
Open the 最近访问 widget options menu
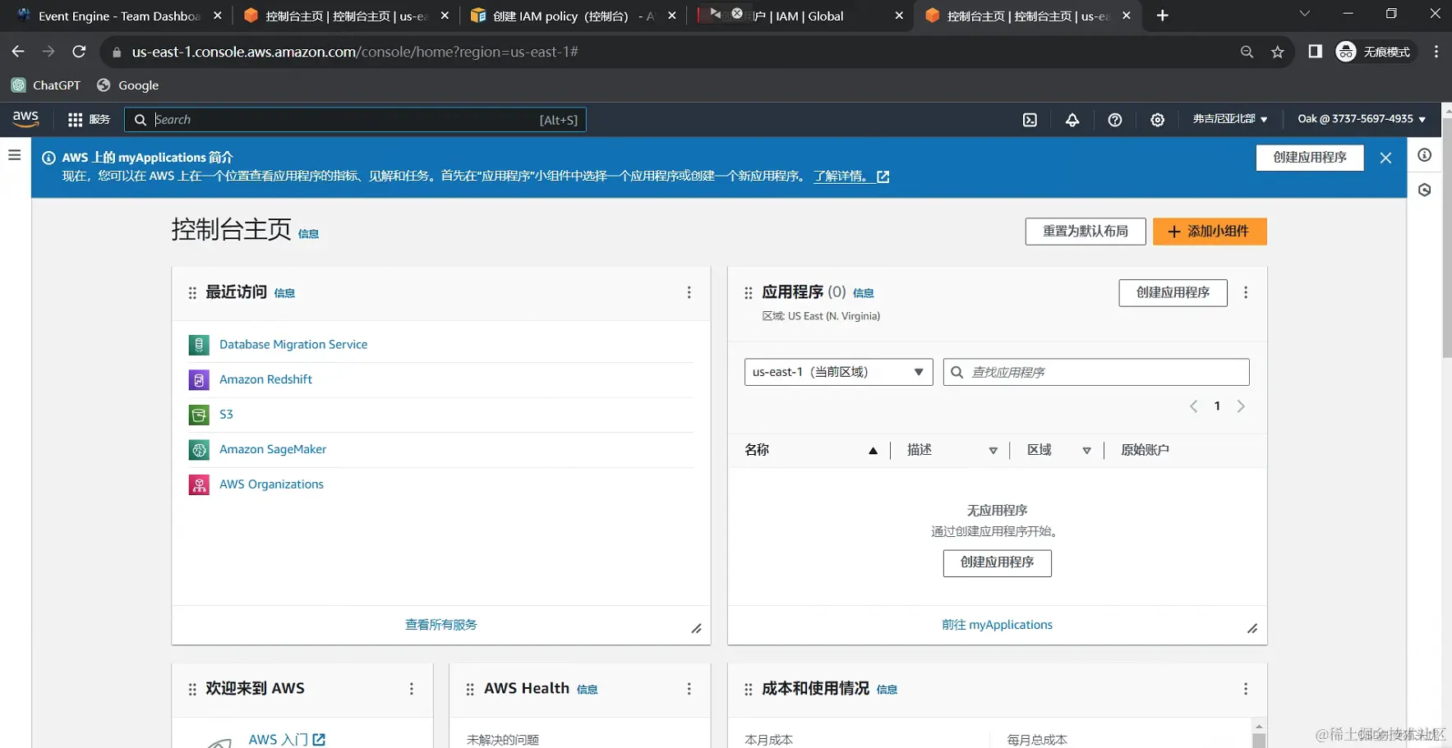coord(689,292)
